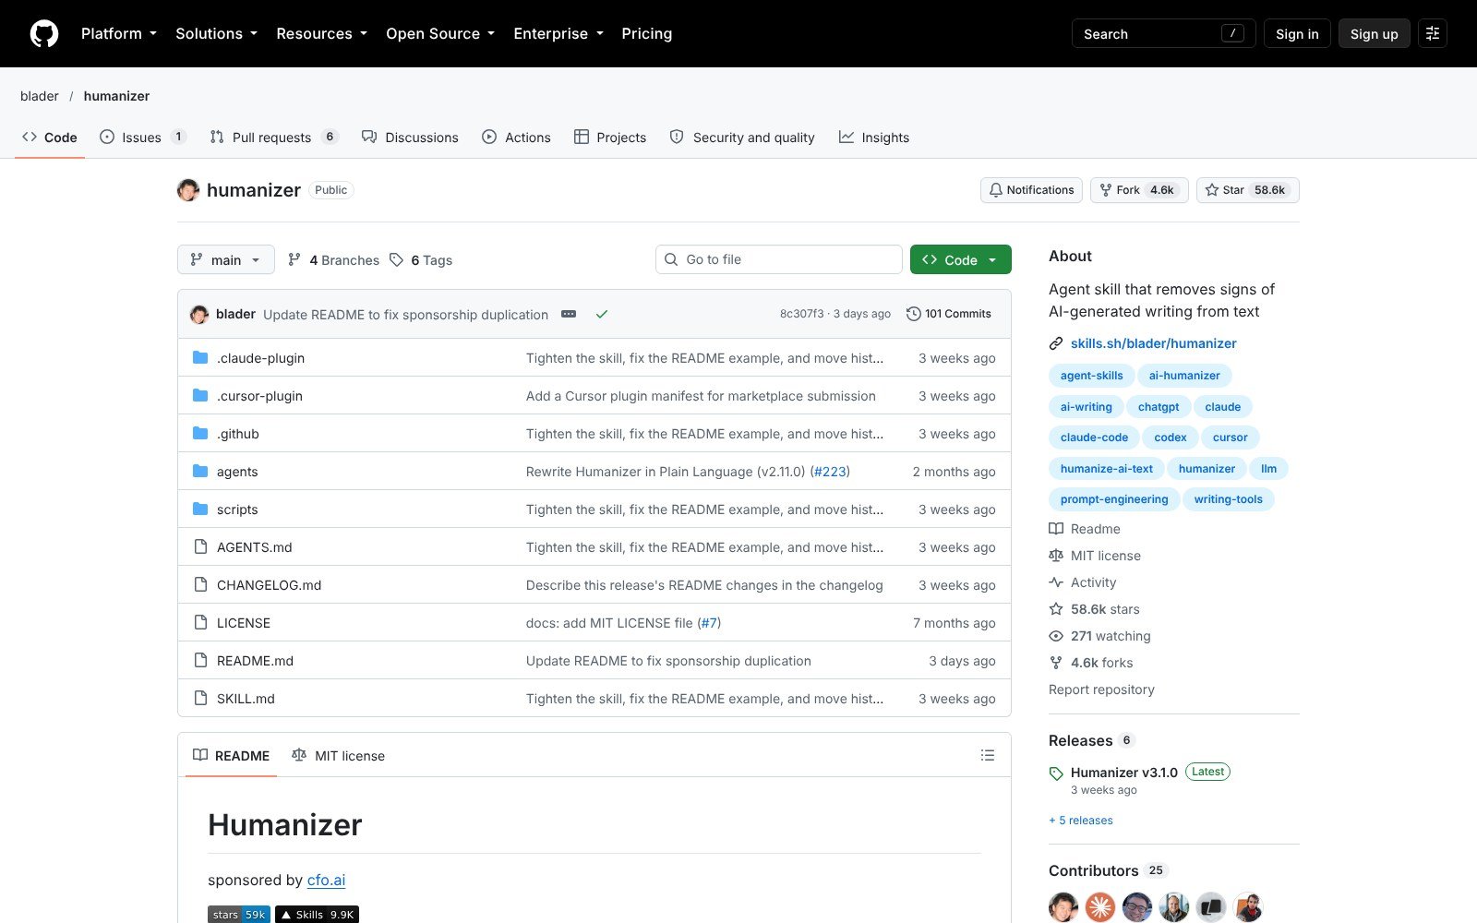Go to the Pricing page
Image resolution: width=1477 pixels, height=923 pixels.
pyautogui.click(x=647, y=33)
